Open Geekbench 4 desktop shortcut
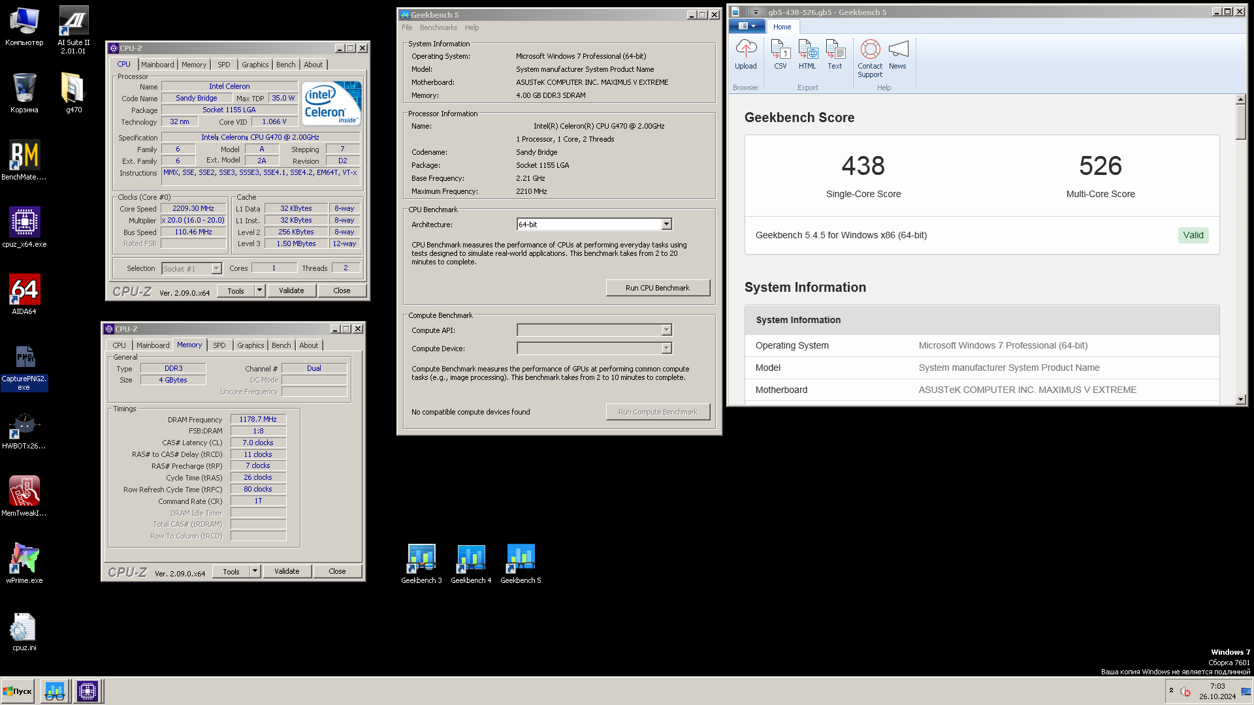Image resolution: width=1254 pixels, height=705 pixels. pyautogui.click(x=471, y=564)
